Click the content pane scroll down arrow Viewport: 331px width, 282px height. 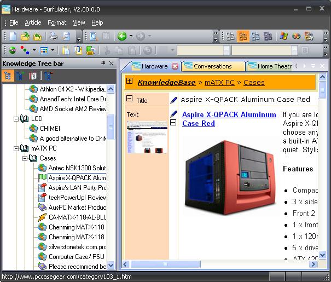tap(322, 255)
